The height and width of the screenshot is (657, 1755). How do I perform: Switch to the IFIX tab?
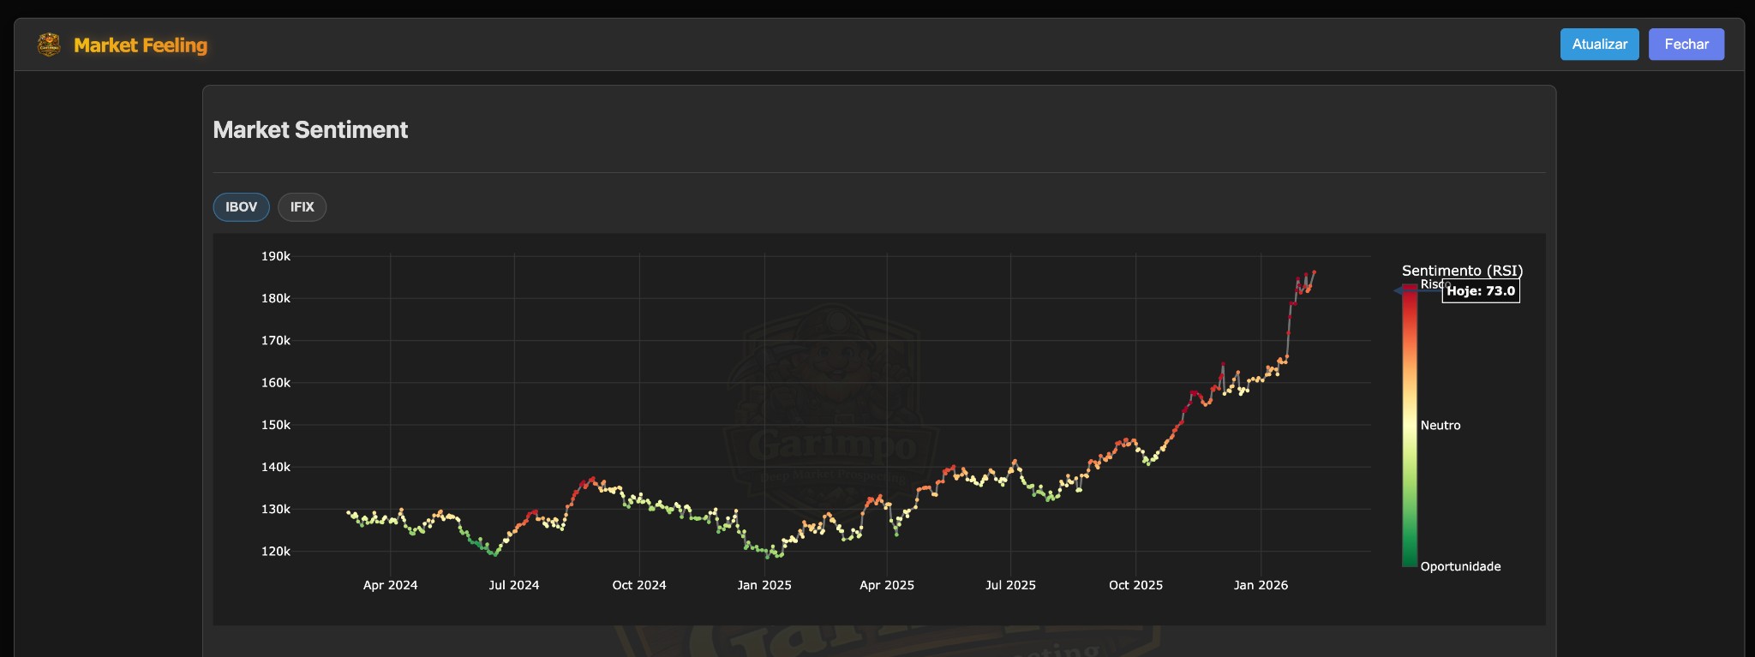[x=302, y=207]
